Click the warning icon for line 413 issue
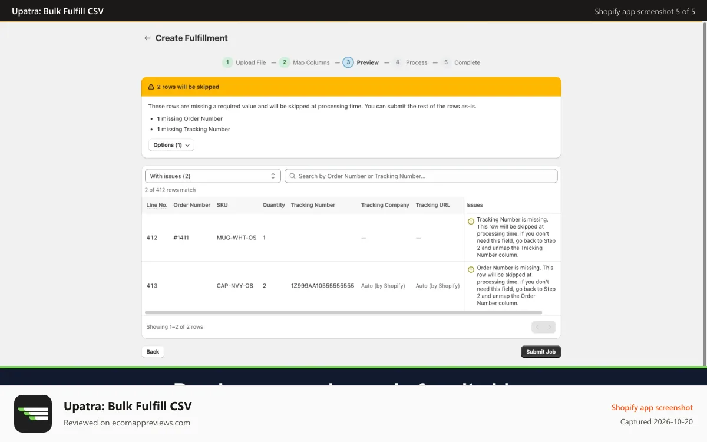Image resolution: width=707 pixels, height=442 pixels. coord(471,270)
